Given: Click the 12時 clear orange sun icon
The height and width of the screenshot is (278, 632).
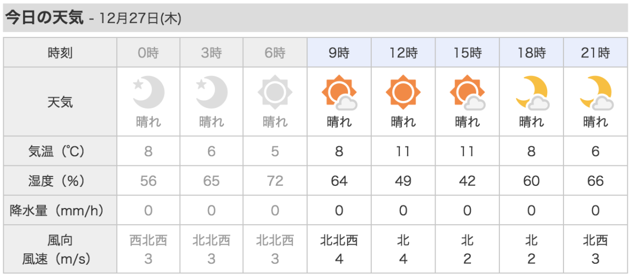Looking at the screenshot, I should 403,93.
